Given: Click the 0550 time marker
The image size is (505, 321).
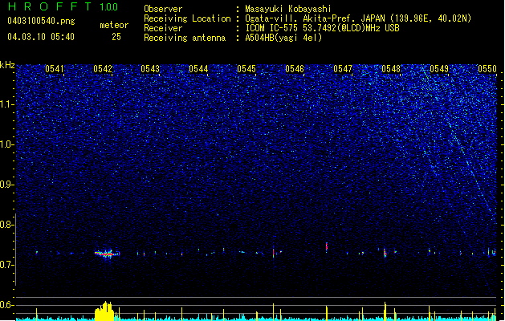Looking at the screenshot, I should (487, 69).
